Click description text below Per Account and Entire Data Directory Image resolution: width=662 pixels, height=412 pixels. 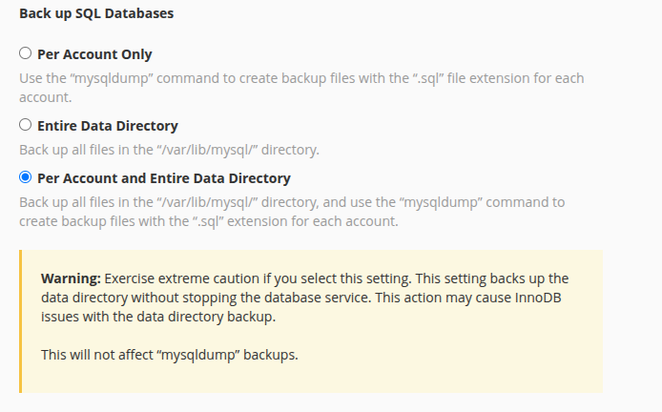(x=292, y=212)
